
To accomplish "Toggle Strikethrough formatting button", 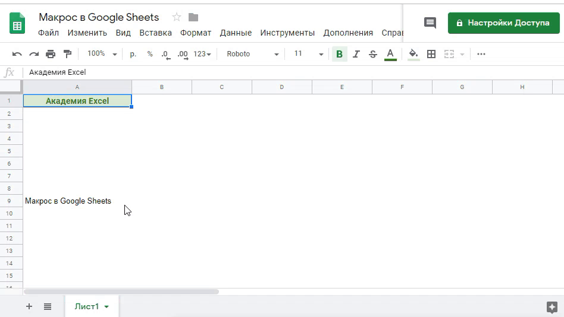I will tap(373, 54).
